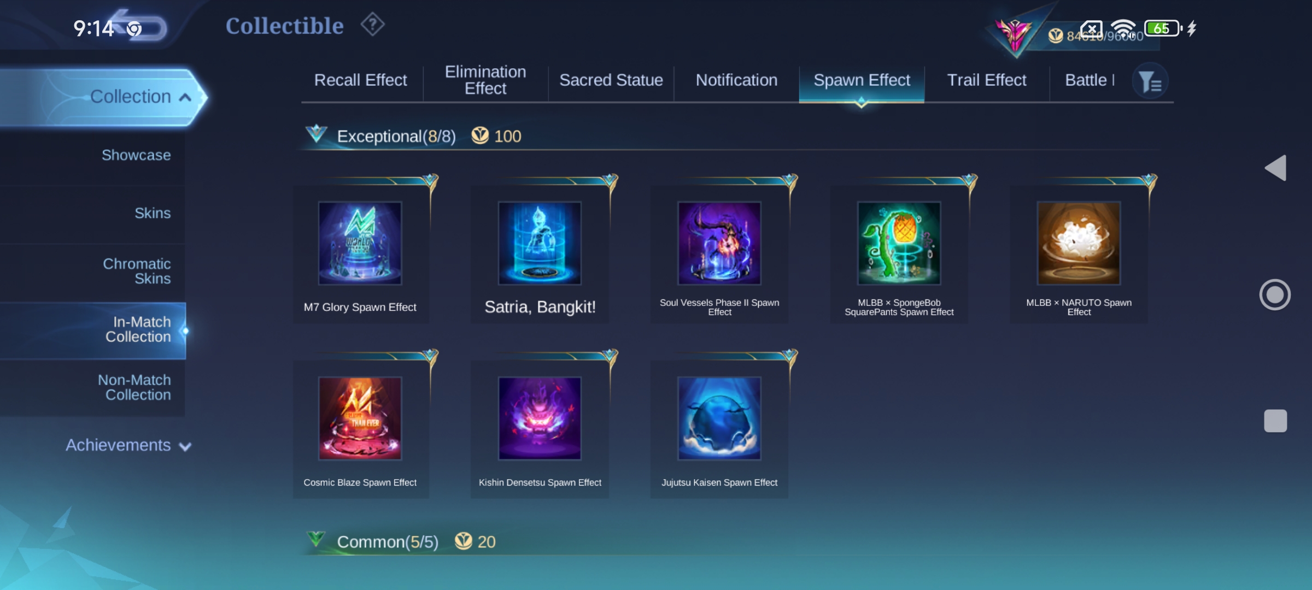The height and width of the screenshot is (590, 1312).
Task: Pick the MLBB × SpongeBob SquarePants Spawn Effect
Action: 899,243
